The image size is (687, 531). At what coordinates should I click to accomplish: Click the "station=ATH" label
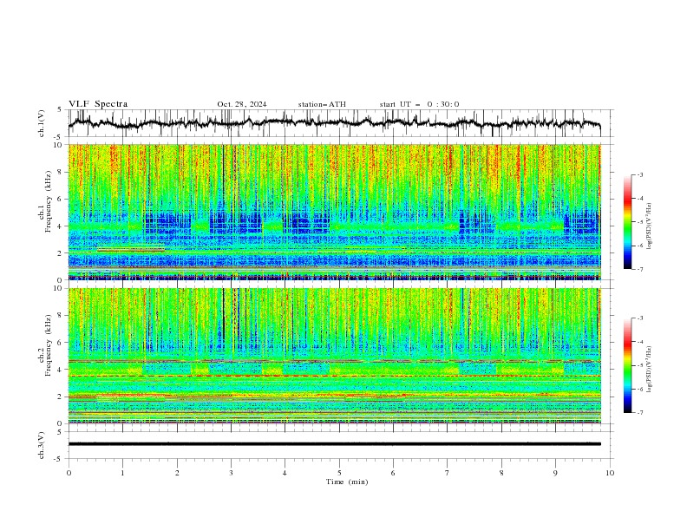322,104
